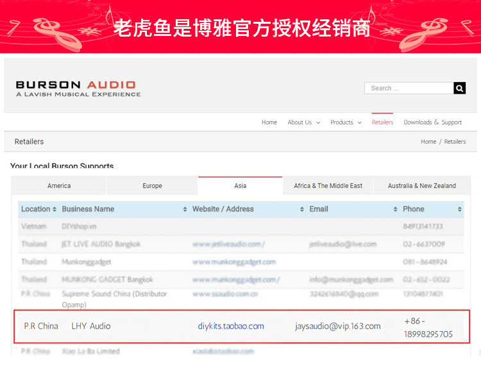
Task: Click into the Search input field
Action: coord(409,88)
